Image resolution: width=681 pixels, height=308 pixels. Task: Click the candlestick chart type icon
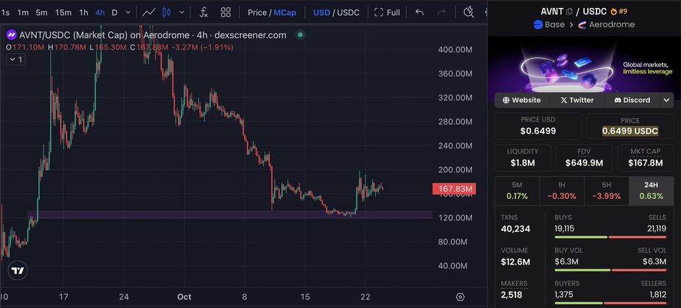(x=166, y=12)
